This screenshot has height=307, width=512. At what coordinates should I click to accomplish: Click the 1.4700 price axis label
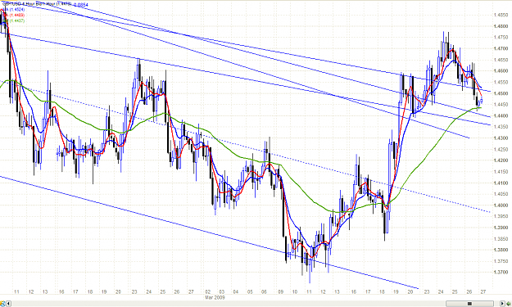click(x=501, y=48)
